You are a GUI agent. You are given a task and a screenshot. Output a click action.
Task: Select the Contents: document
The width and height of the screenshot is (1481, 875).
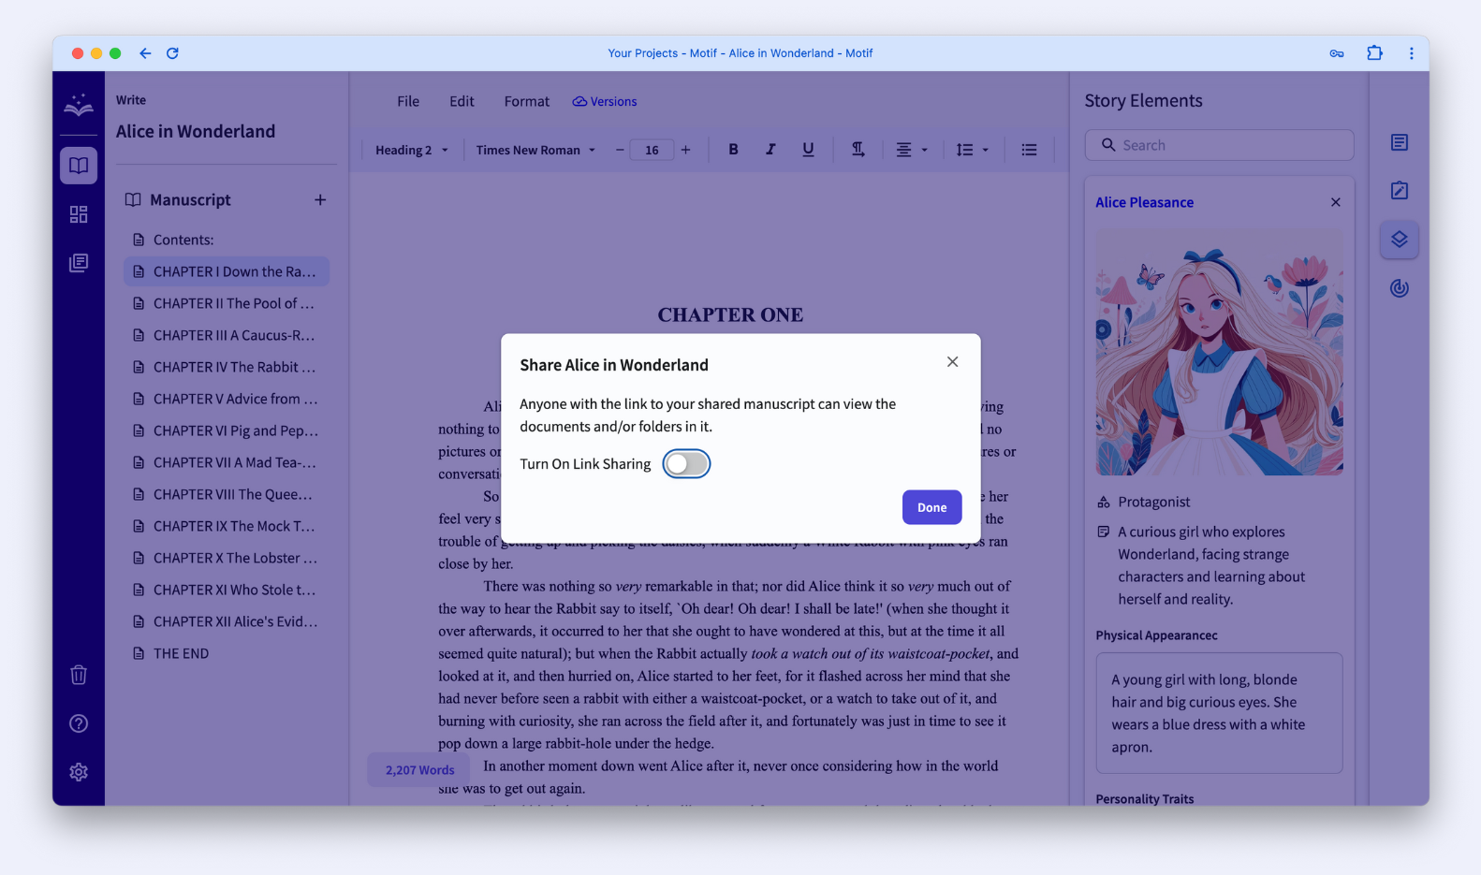pos(227,240)
